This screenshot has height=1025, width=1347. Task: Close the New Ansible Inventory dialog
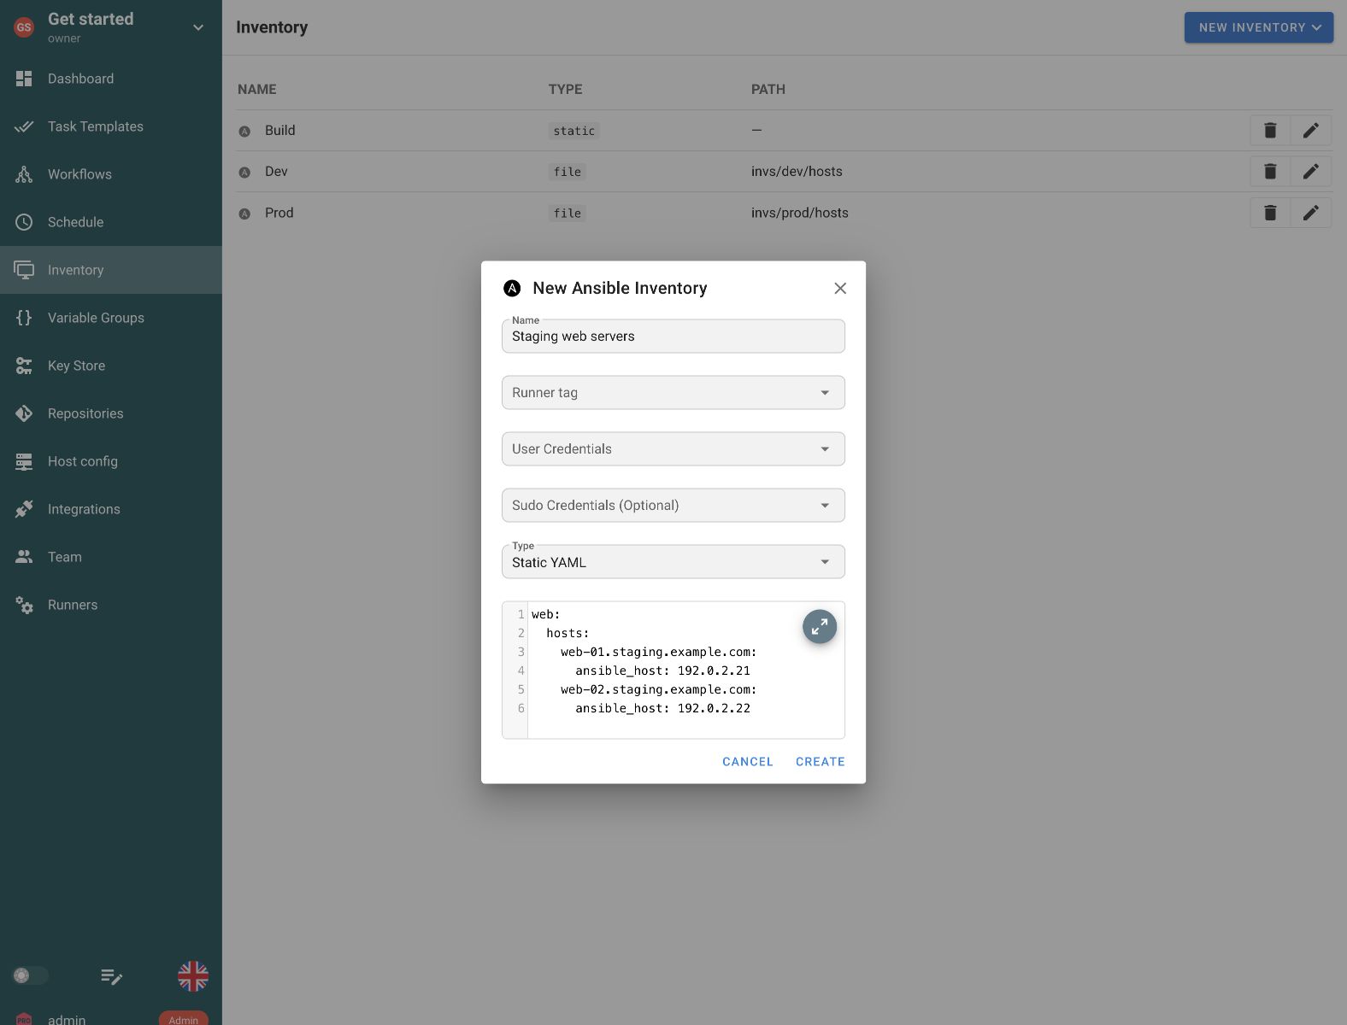click(x=840, y=289)
